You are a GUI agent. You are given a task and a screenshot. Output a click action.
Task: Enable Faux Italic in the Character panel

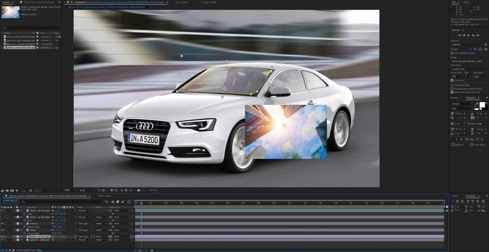click(x=462, y=139)
